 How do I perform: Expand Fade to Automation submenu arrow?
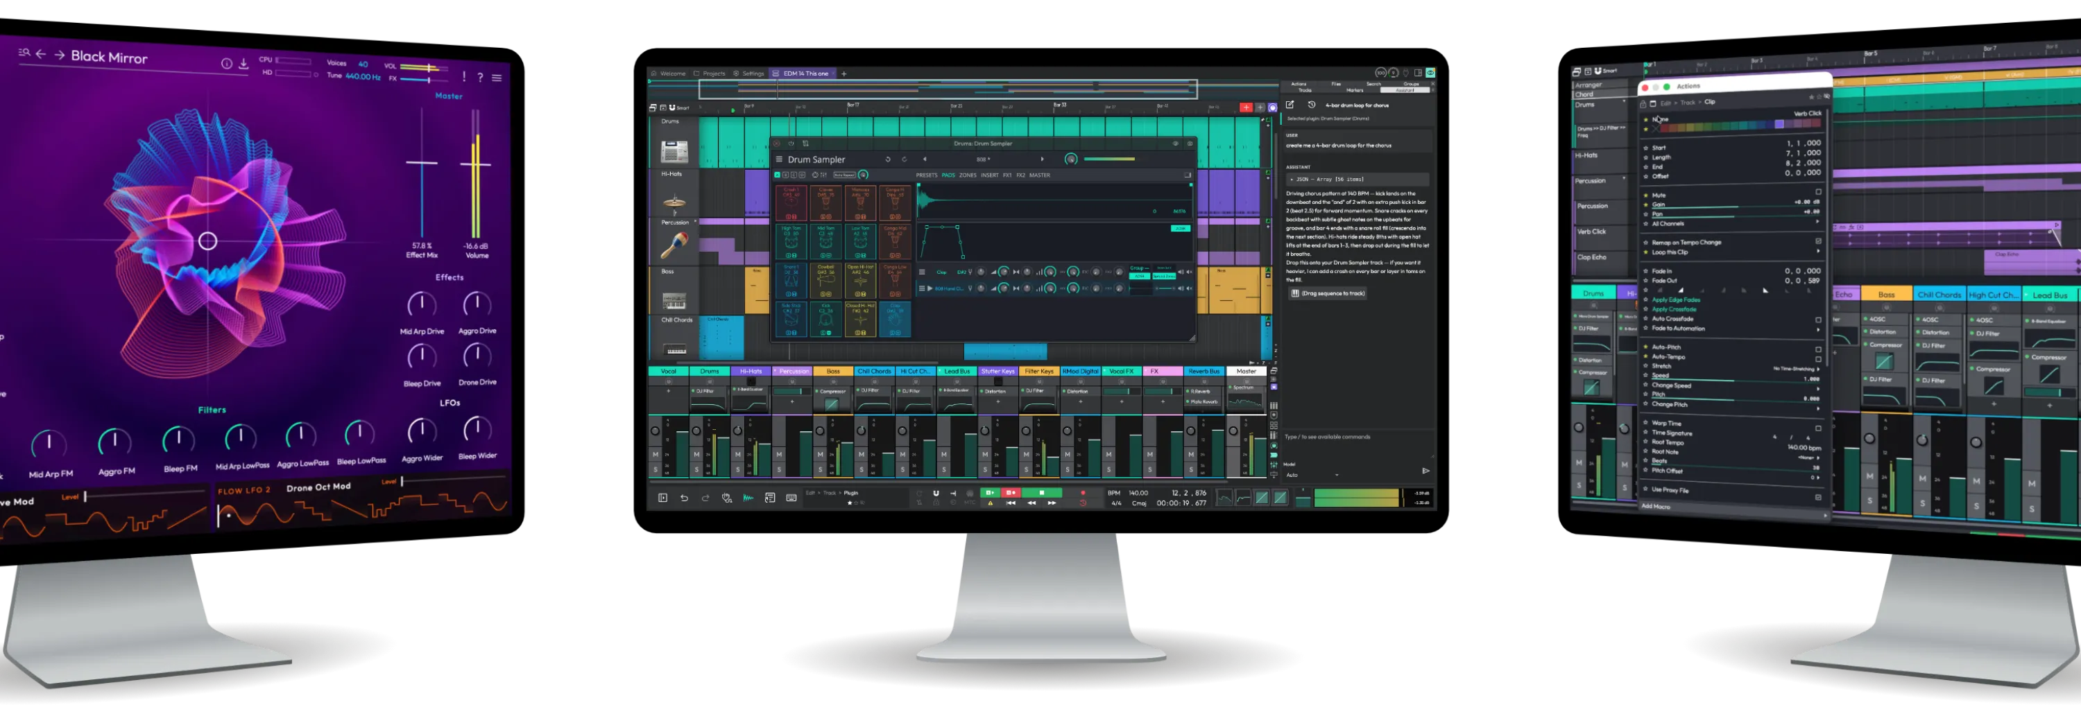point(1819,329)
